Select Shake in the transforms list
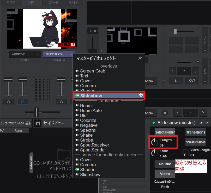Screen dimensions: 211x193 tap(86, 135)
